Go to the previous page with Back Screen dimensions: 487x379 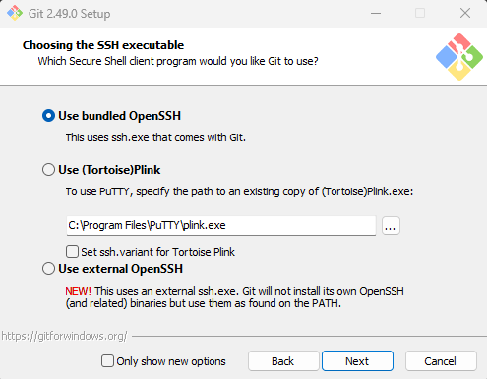tap(283, 361)
